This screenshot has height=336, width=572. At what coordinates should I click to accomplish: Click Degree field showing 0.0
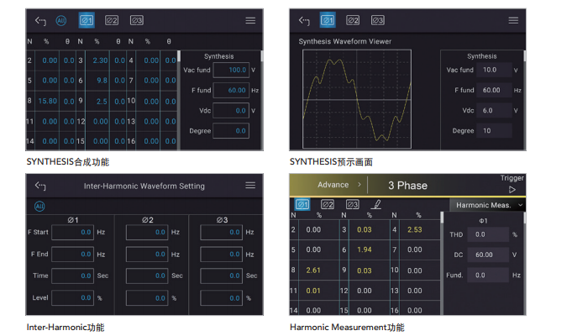click(231, 131)
